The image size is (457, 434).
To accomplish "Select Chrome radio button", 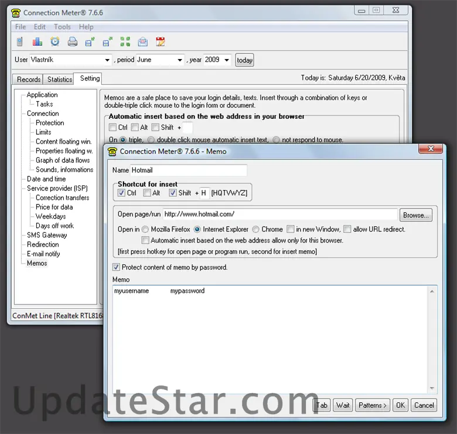I will pyautogui.click(x=255, y=230).
